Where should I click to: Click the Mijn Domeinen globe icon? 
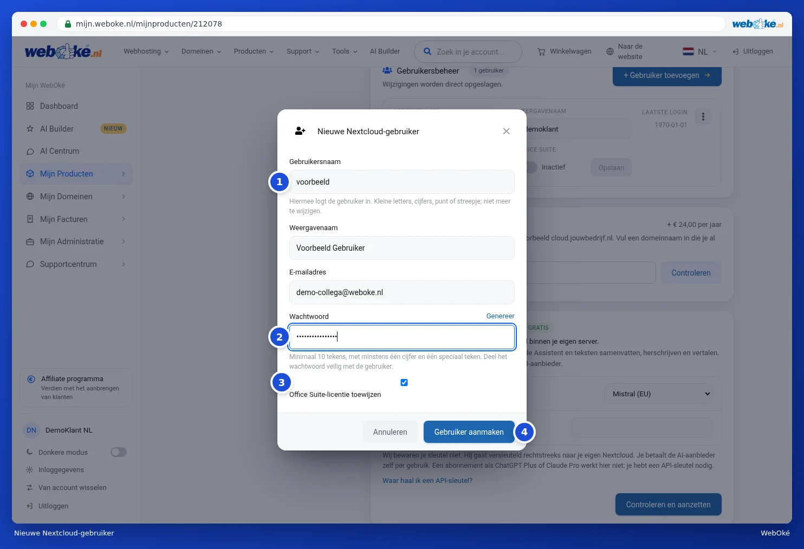(30, 197)
